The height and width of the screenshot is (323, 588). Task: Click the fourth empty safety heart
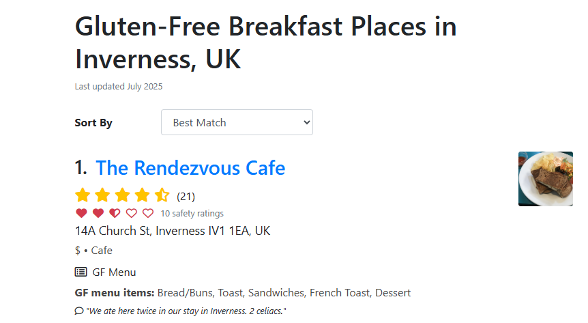131,213
